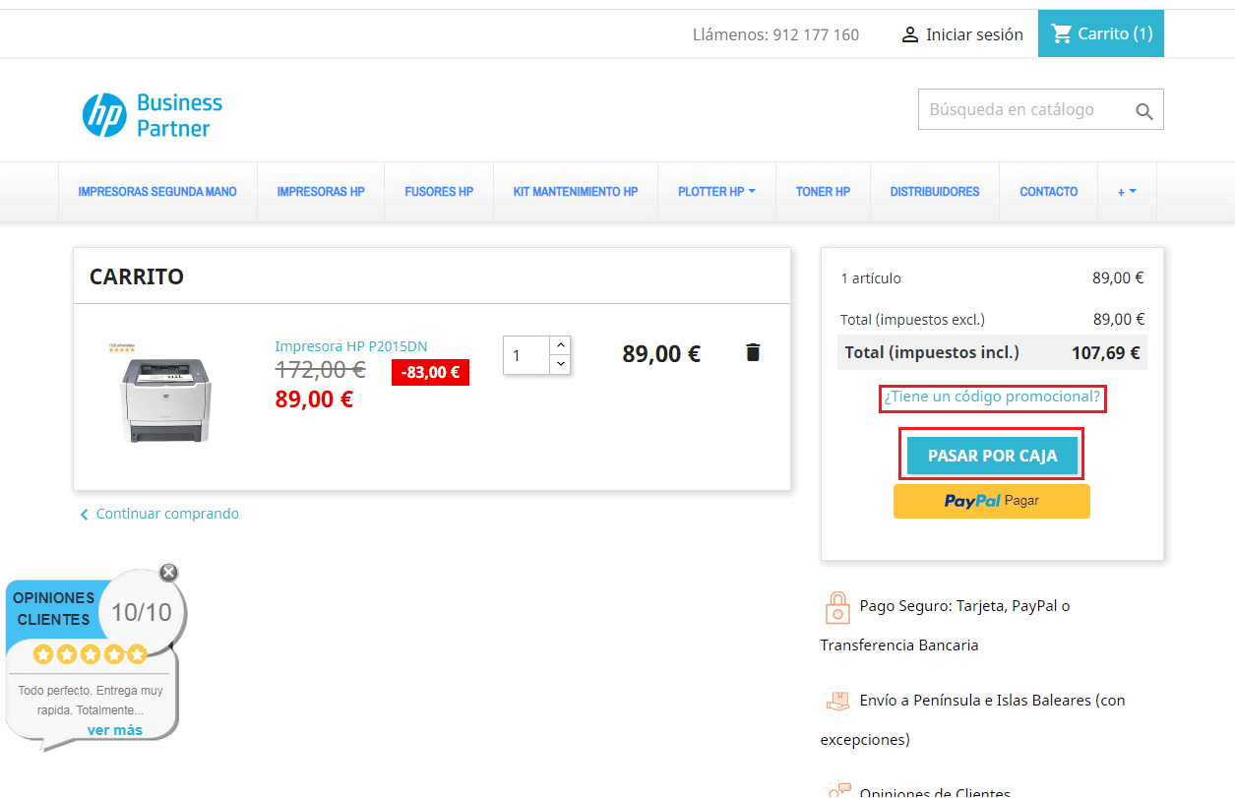The height and width of the screenshot is (798, 1235).
Task: Click the CARRITO heading
Action: (137, 276)
